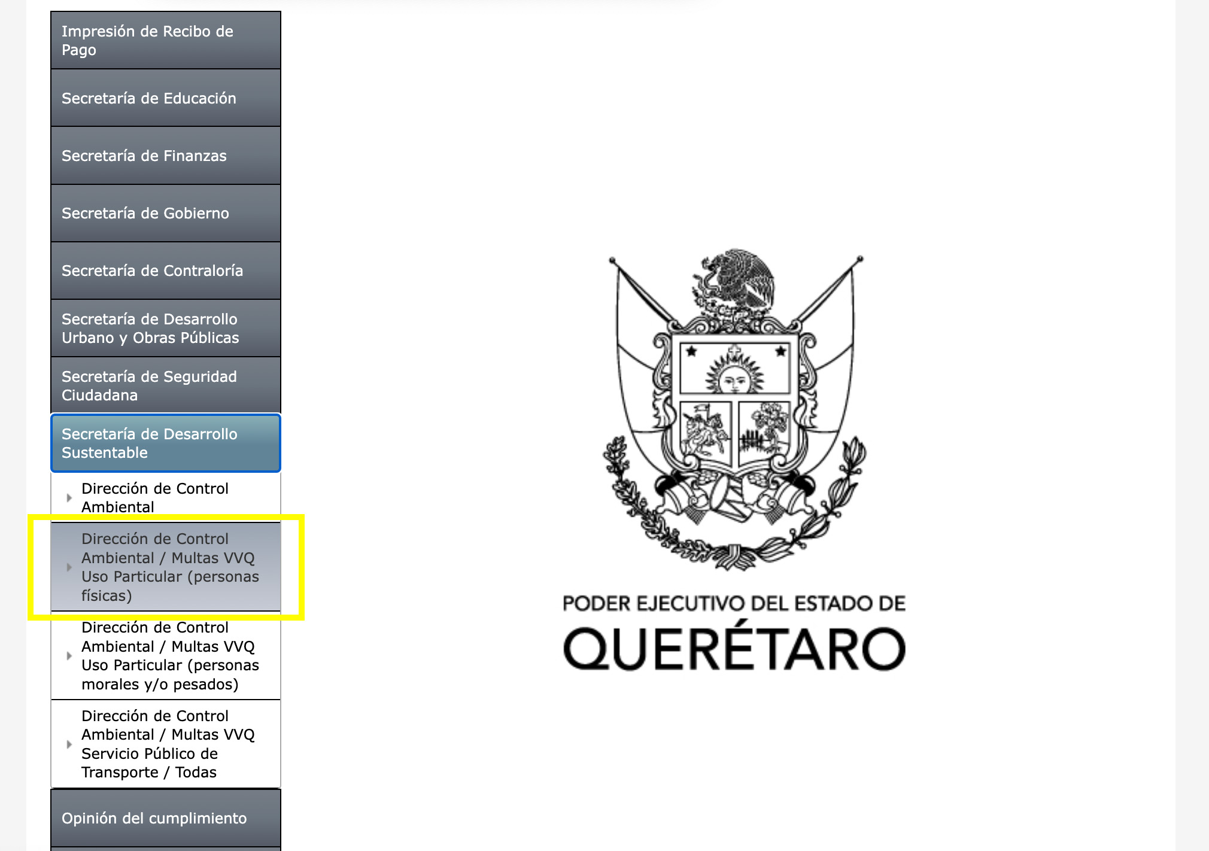This screenshot has height=851, width=1209.
Task: Open Secretaría de Finanzas
Action: [166, 155]
